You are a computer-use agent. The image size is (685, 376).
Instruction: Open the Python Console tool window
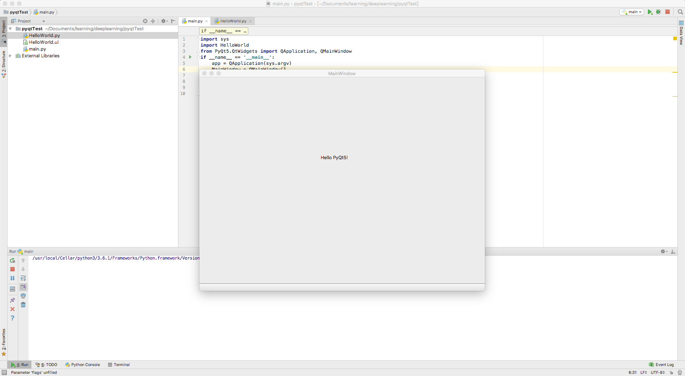85,365
